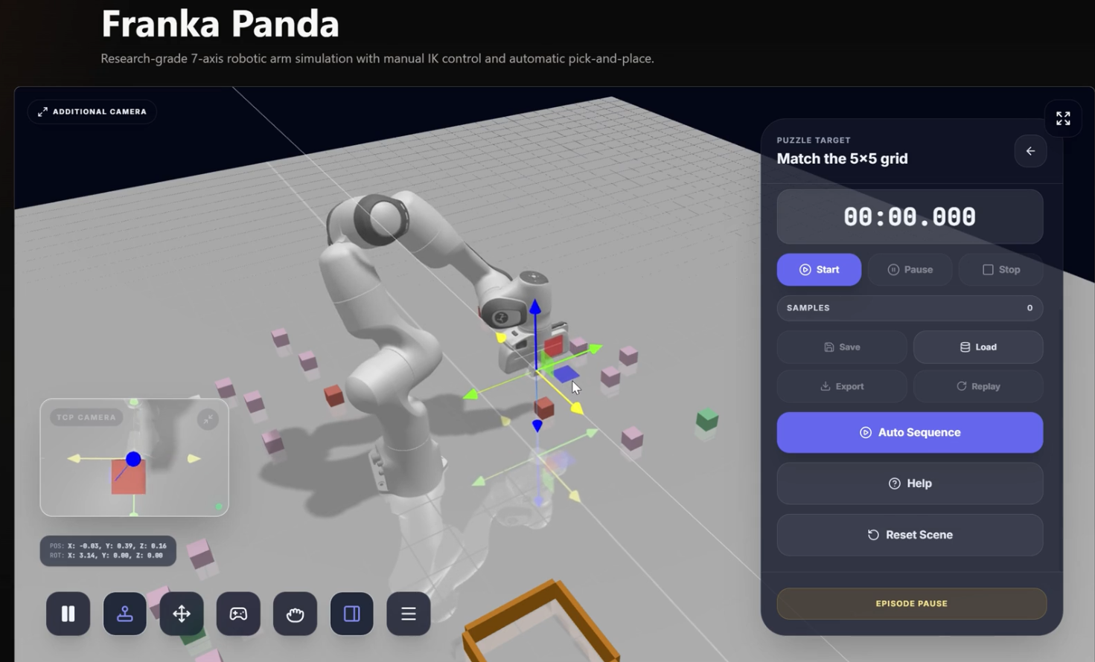This screenshot has width=1095, height=662.
Task: Click the Match the 5×5 grid title
Action: pyautogui.click(x=842, y=158)
